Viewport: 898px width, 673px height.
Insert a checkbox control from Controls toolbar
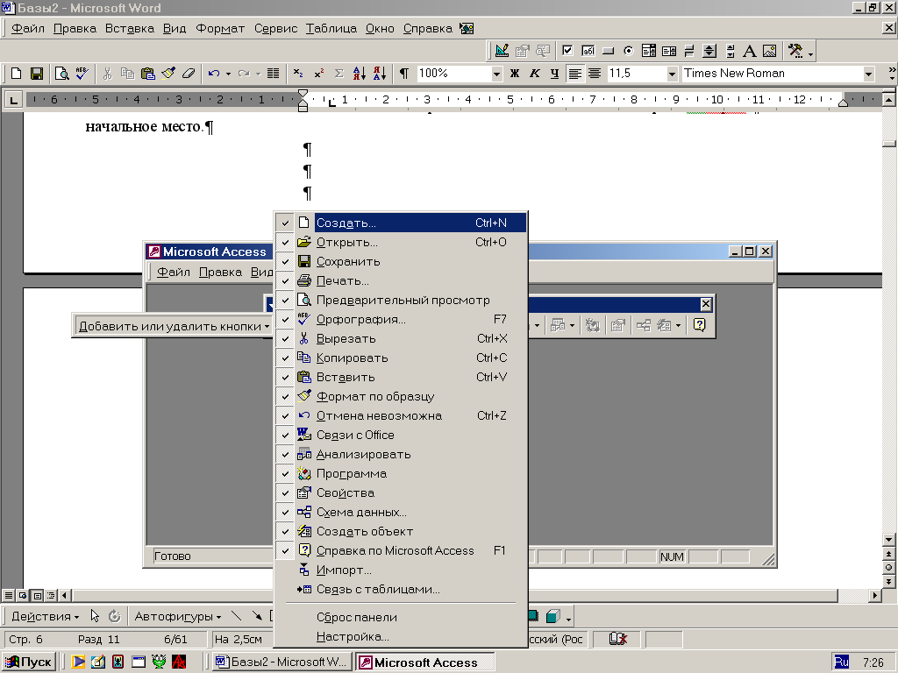[567, 51]
